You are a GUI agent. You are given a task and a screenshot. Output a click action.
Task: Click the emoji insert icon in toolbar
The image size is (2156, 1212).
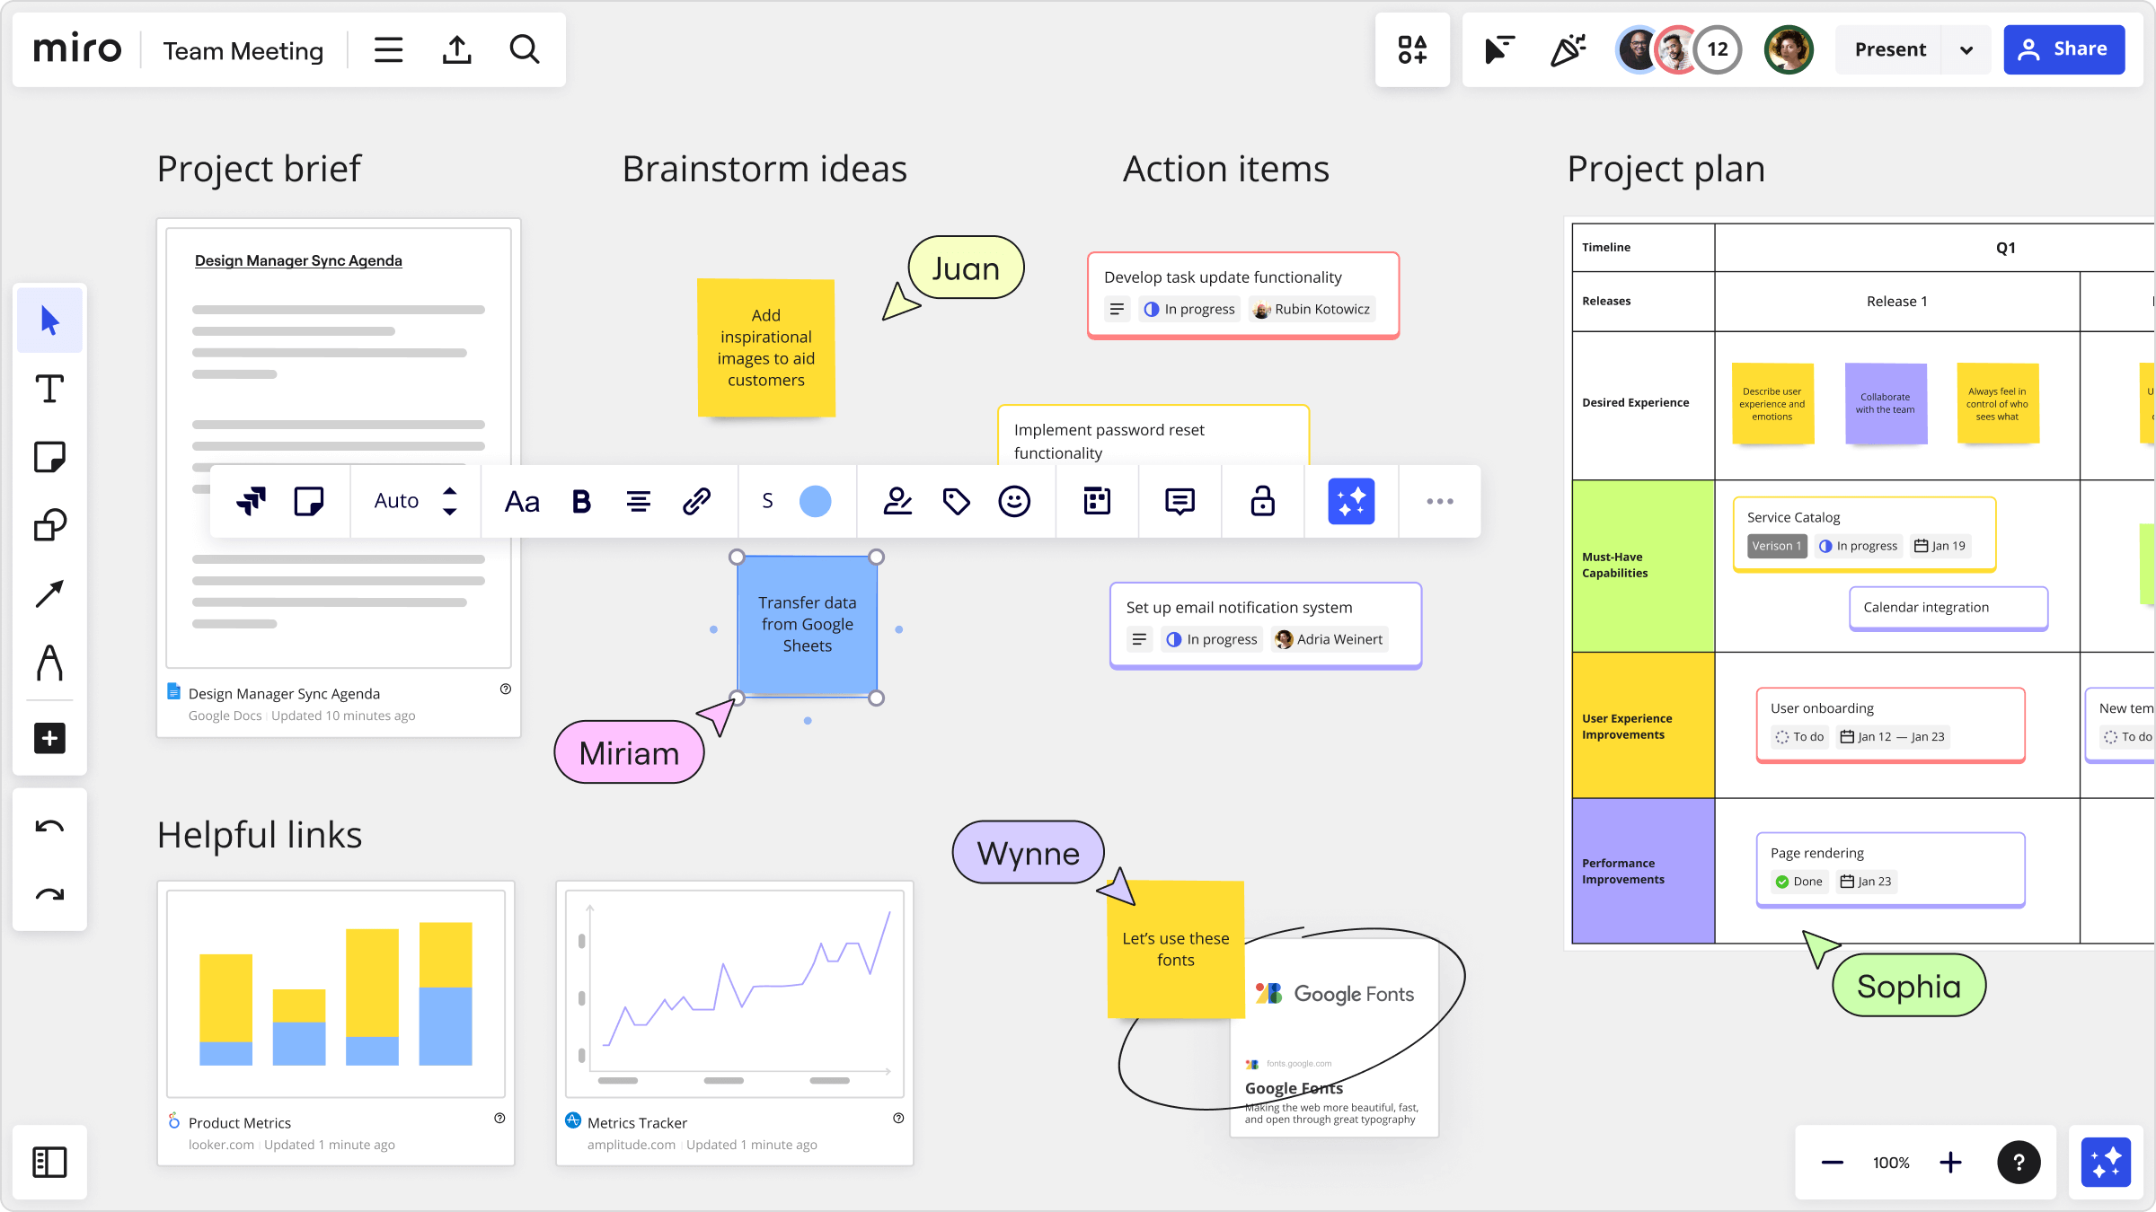(x=1014, y=502)
